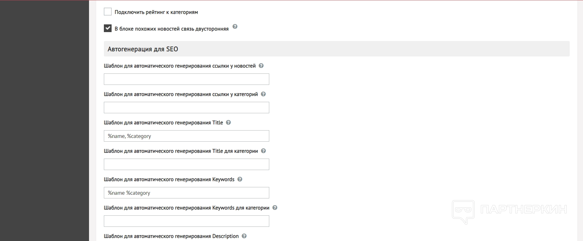Open help for two-way similar news link
This screenshot has width=583, height=241.
(x=235, y=27)
